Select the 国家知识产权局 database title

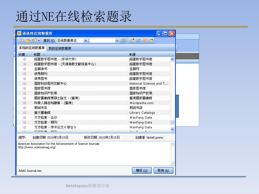tap(46, 93)
